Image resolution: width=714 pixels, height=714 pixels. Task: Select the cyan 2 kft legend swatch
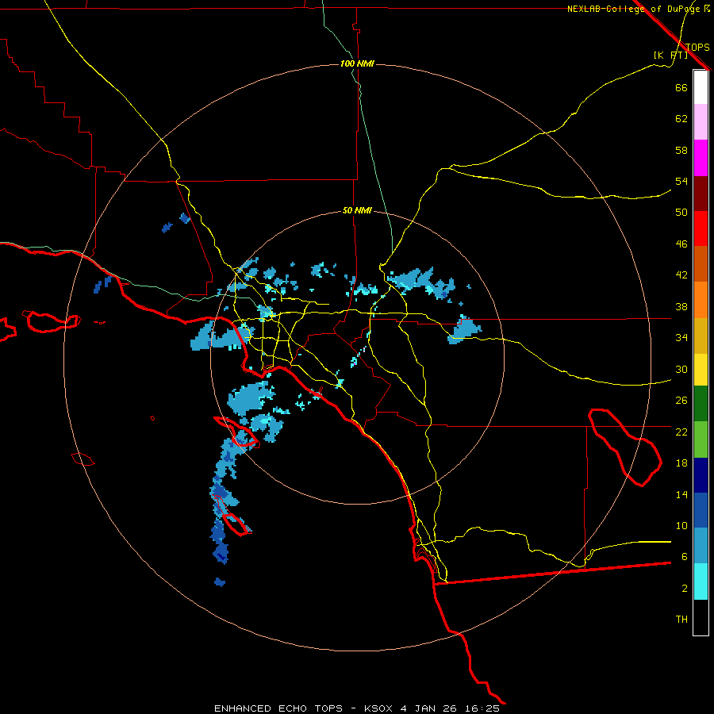click(x=701, y=582)
